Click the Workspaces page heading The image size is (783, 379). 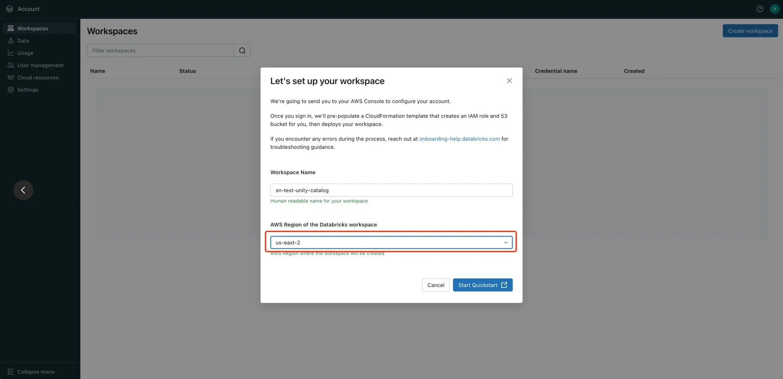click(112, 31)
